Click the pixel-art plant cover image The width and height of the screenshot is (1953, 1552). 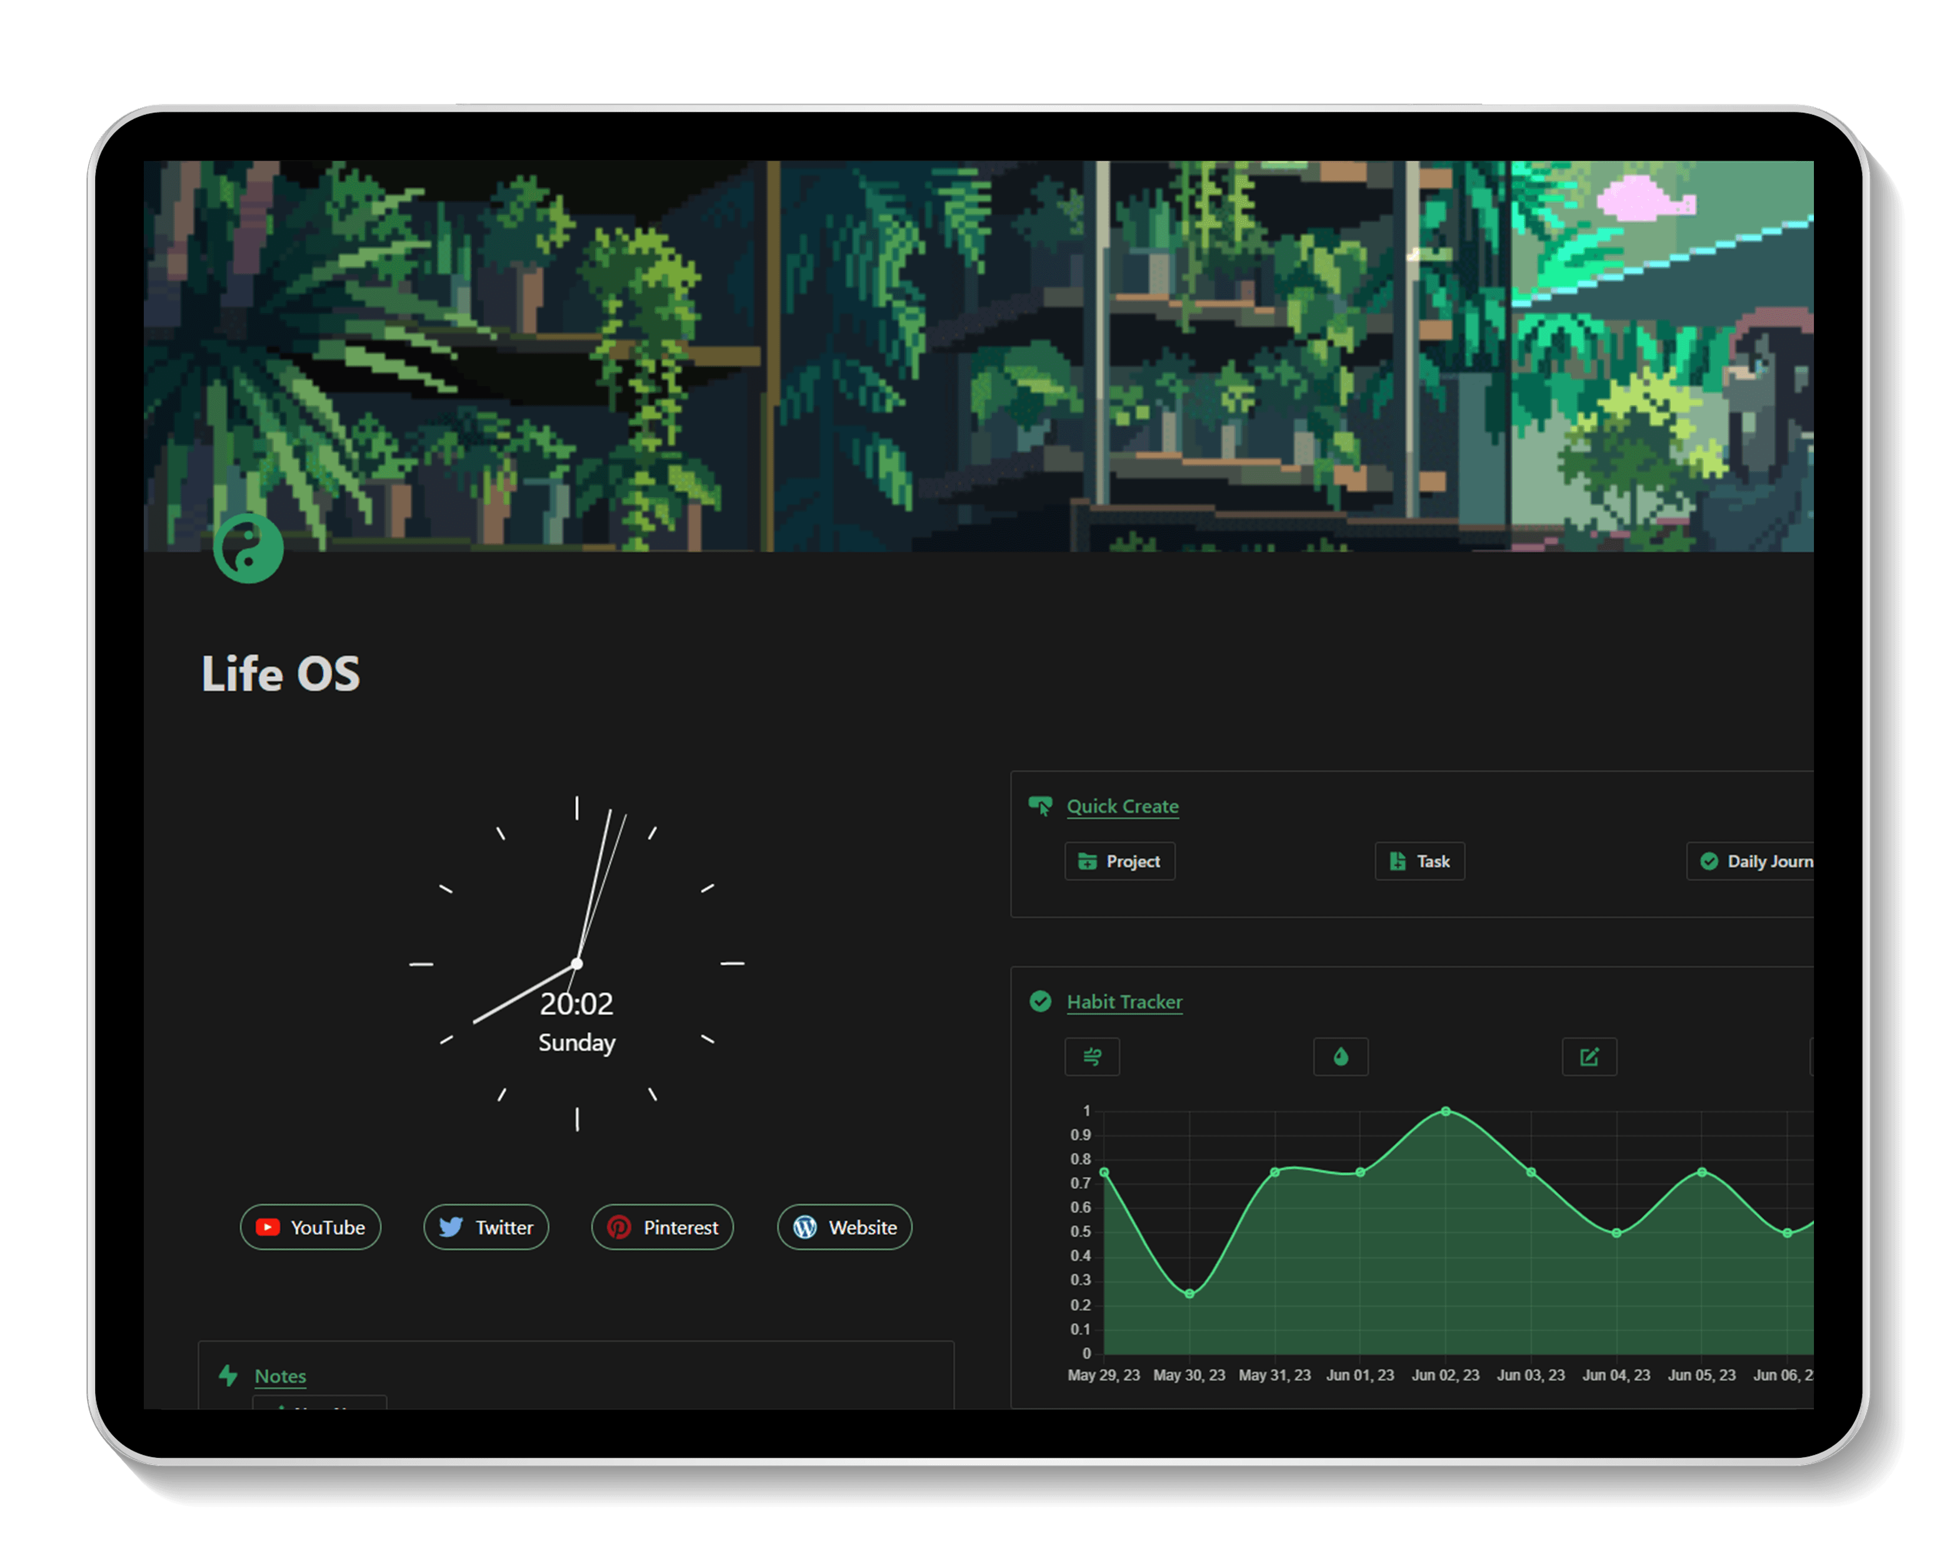point(978,355)
